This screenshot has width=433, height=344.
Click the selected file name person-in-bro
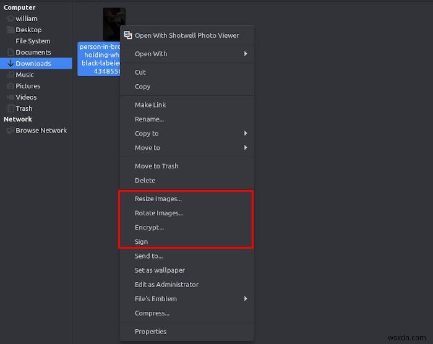(x=100, y=59)
